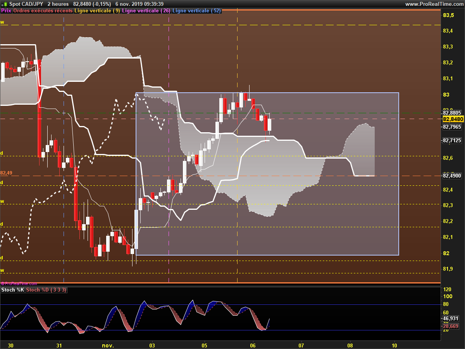
Task: Open the Stoch %D (3 3 3) label
Action: (x=46, y=290)
